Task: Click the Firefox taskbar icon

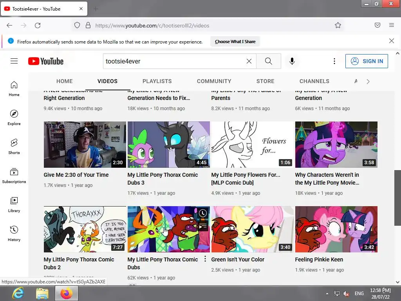Action: (67, 293)
